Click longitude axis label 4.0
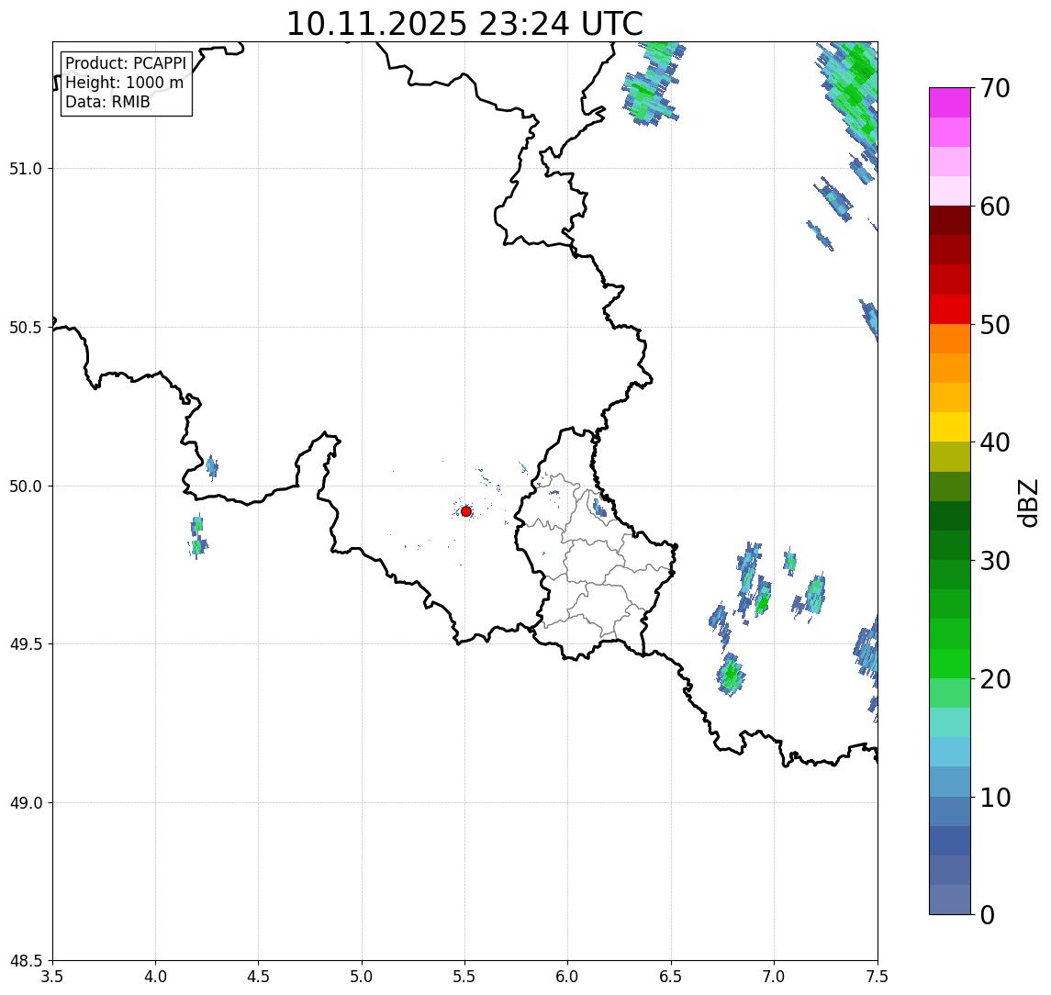This screenshot has height=995, width=1051. [x=155, y=976]
